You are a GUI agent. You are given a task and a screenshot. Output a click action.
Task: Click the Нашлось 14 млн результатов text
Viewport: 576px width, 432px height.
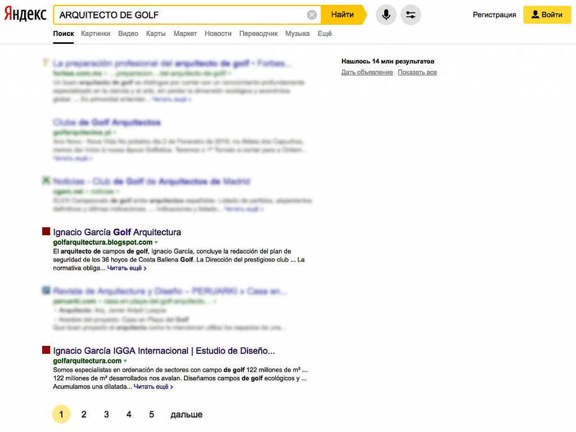388,61
